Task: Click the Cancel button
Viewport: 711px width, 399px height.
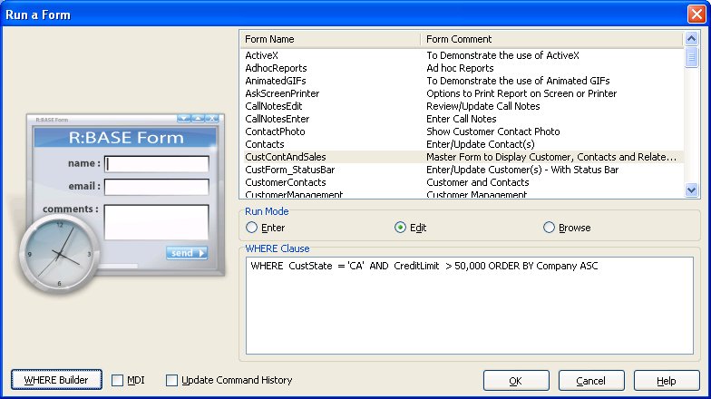Action: point(590,381)
